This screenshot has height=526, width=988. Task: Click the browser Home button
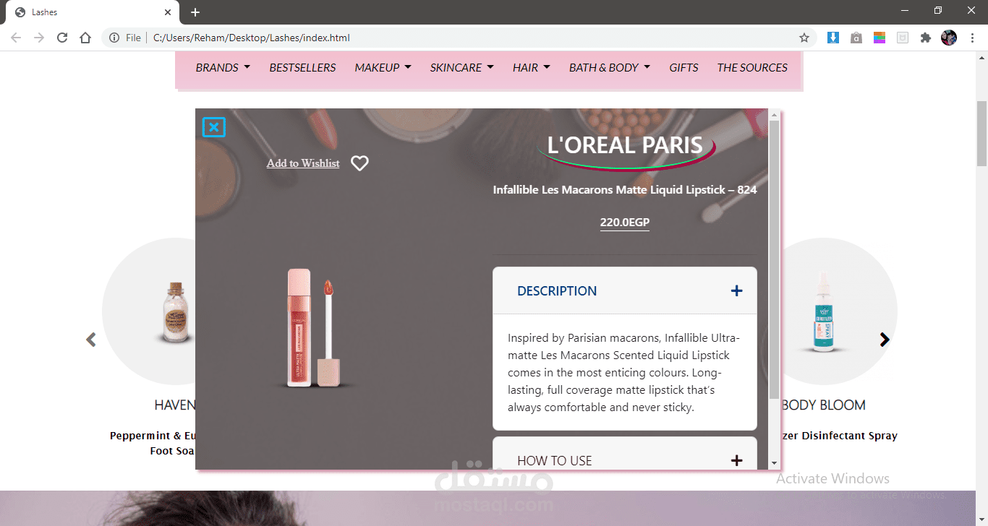[x=85, y=38]
